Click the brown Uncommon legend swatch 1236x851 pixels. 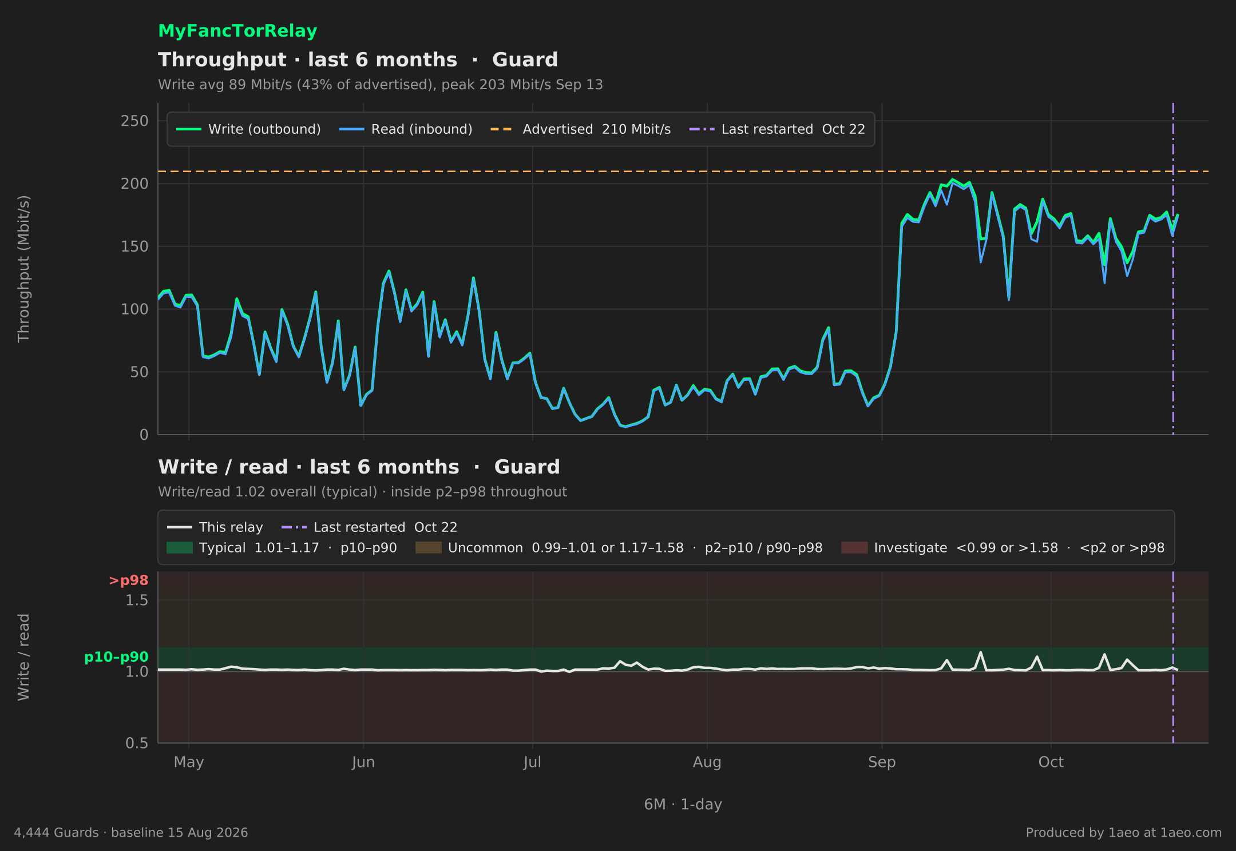point(429,548)
